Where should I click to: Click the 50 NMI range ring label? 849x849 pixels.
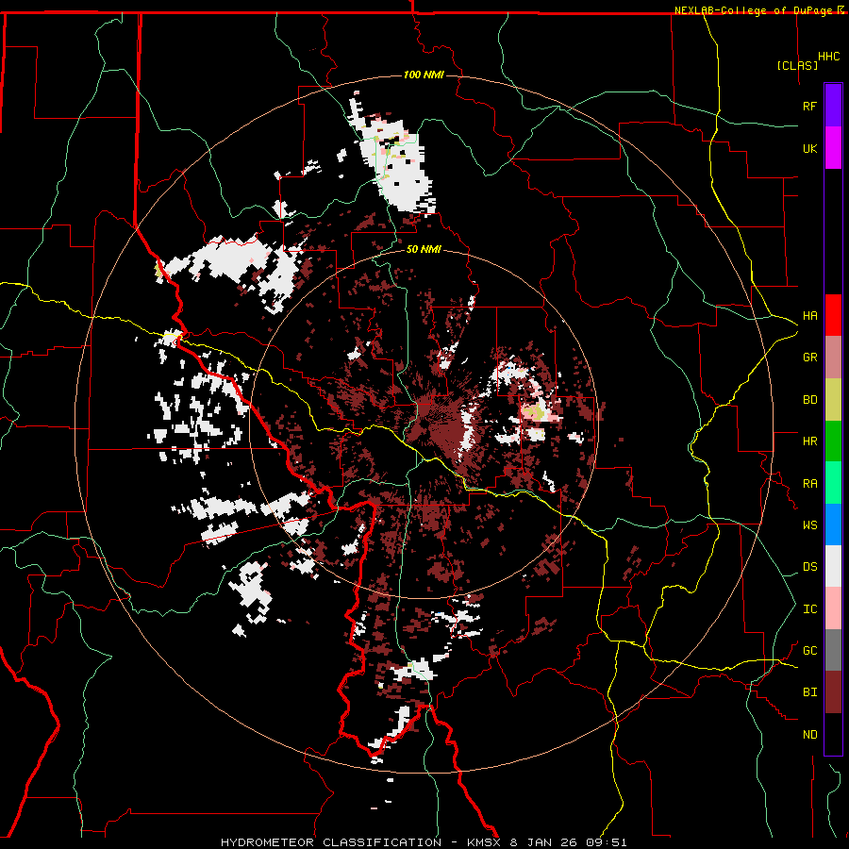point(424,249)
